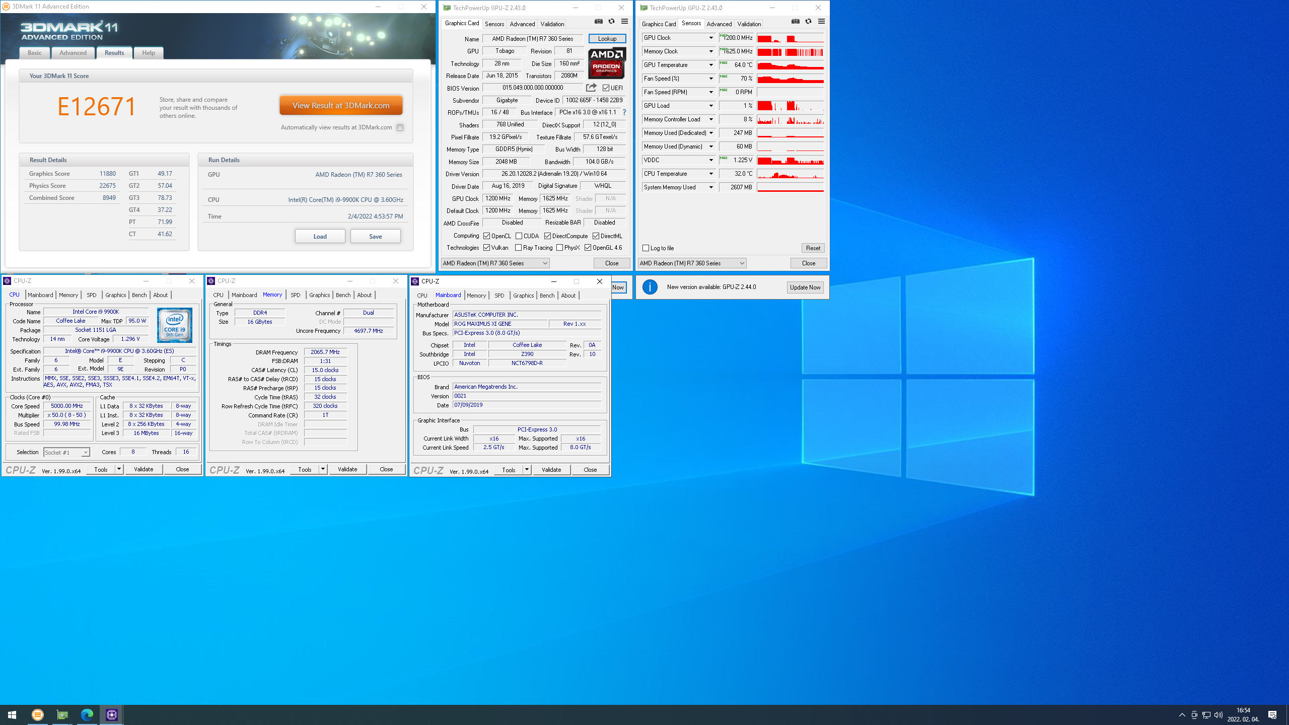Open Socket #1 selection dropdown in CPU-Z
Screen dimensions: 1289x725
click(66, 452)
